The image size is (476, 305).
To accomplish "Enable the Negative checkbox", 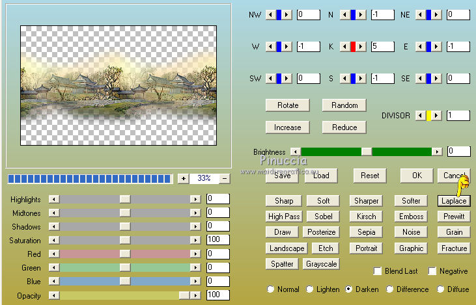I will point(432,271).
